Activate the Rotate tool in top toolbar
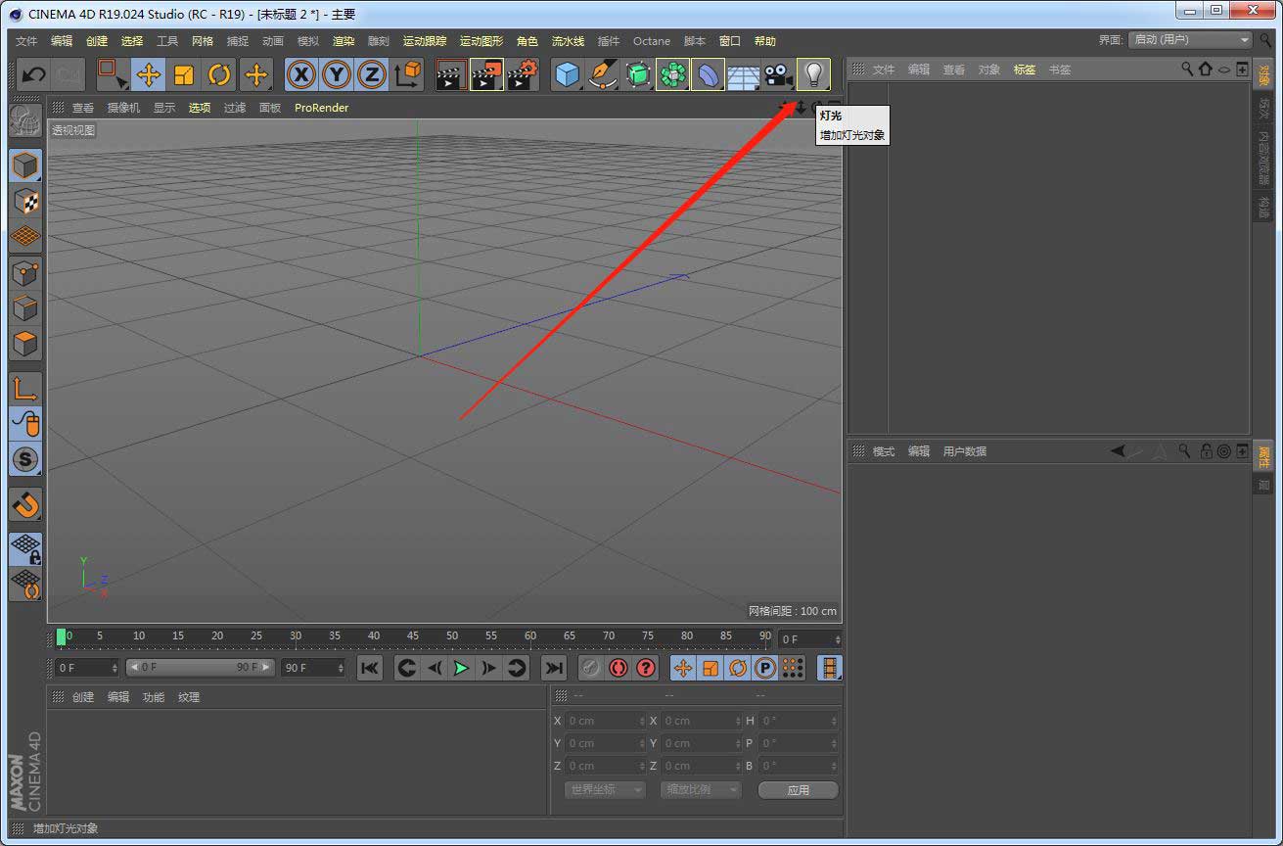1283x846 pixels. tap(220, 74)
